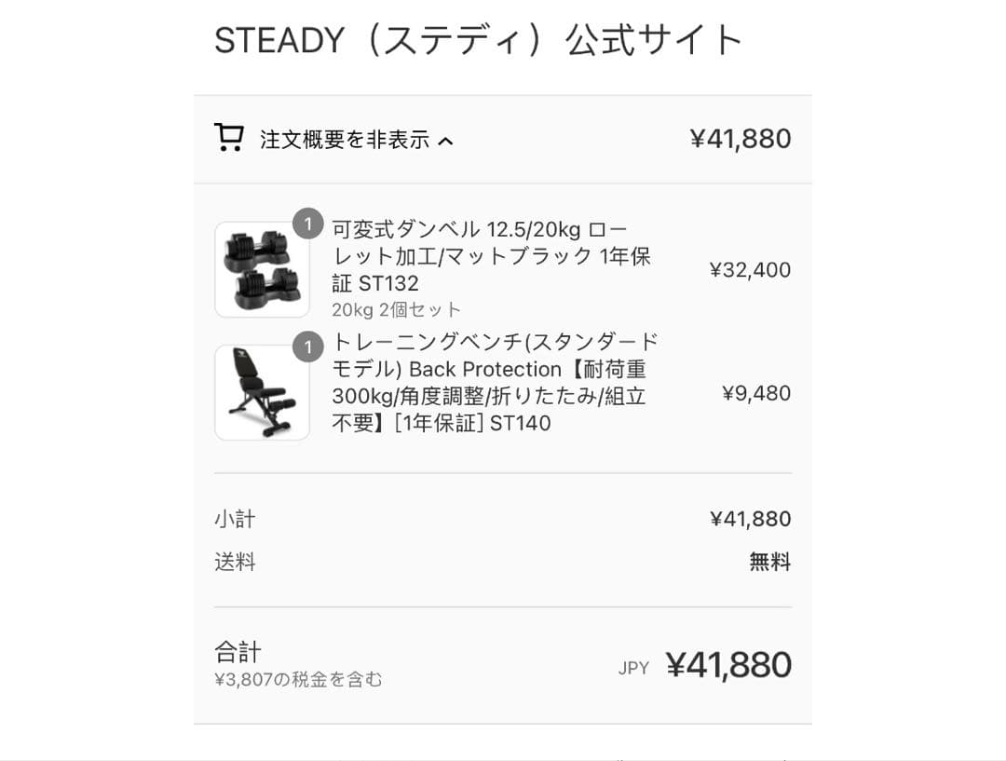Click the ¥32,400 dumbbell price
Viewport: 1006px width, 761px height.
(x=749, y=270)
